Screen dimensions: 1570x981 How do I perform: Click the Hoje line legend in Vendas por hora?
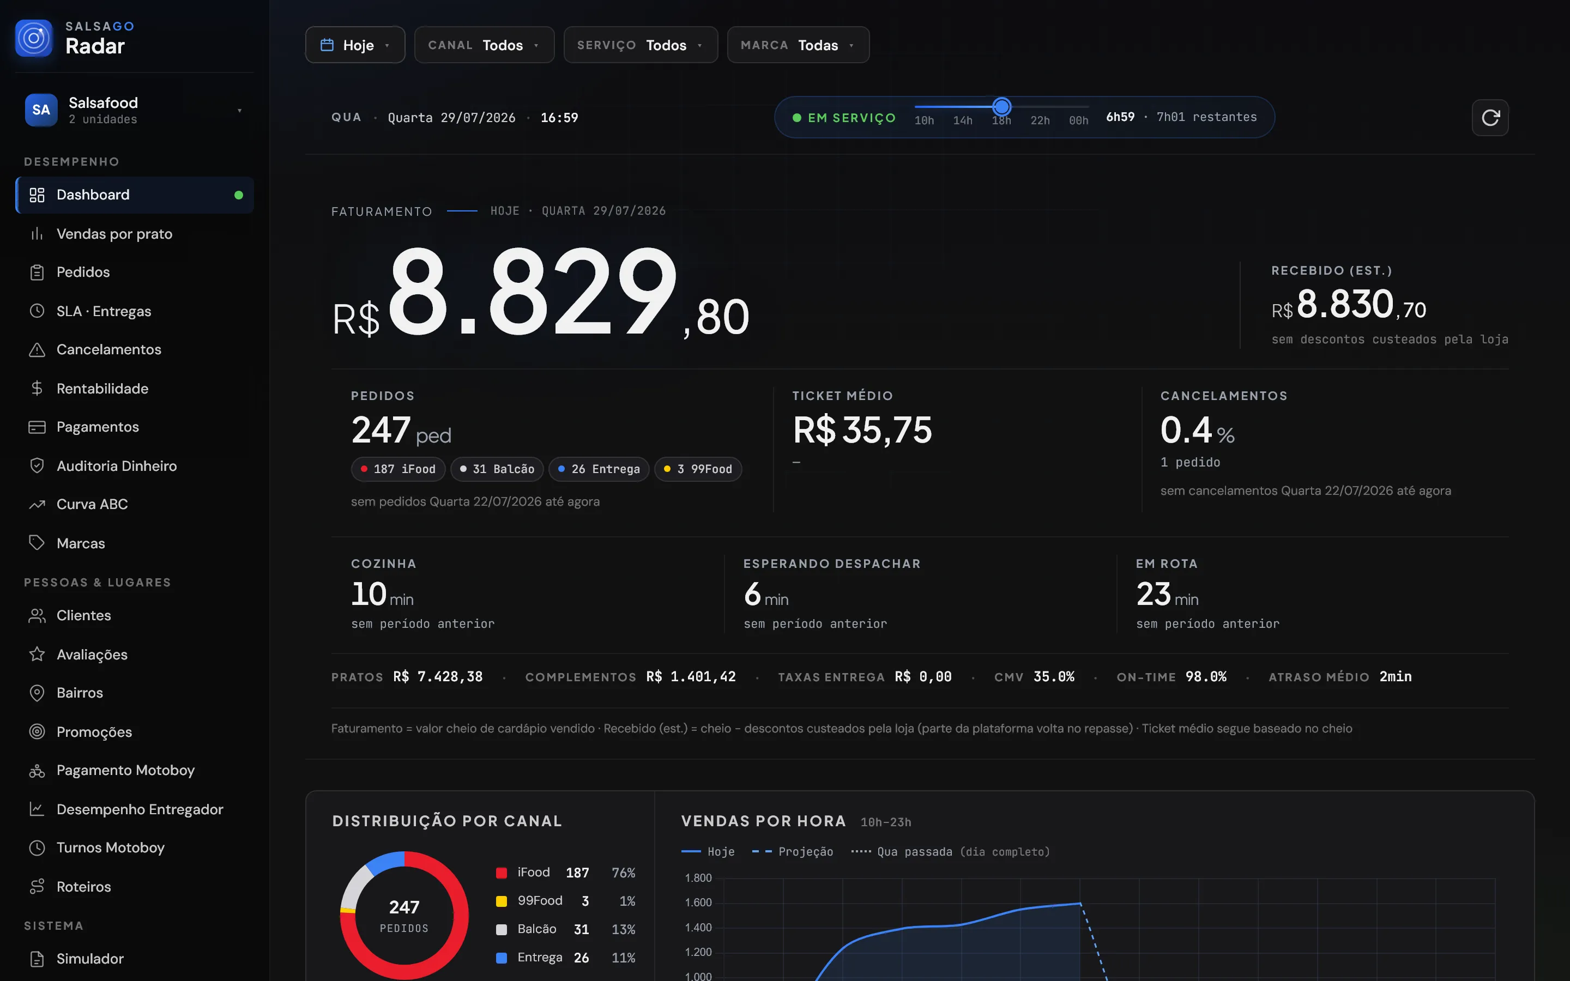point(708,852)
